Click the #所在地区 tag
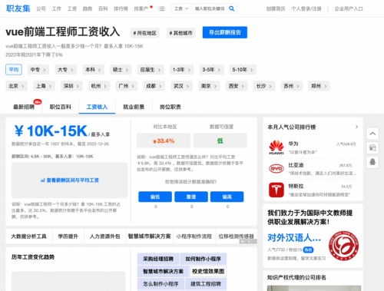Image resolution: width=384 pixels, height=291 pixels. 145,33
